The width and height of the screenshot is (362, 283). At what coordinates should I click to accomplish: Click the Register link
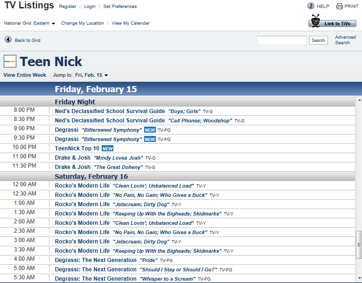(x=68, y=7)
